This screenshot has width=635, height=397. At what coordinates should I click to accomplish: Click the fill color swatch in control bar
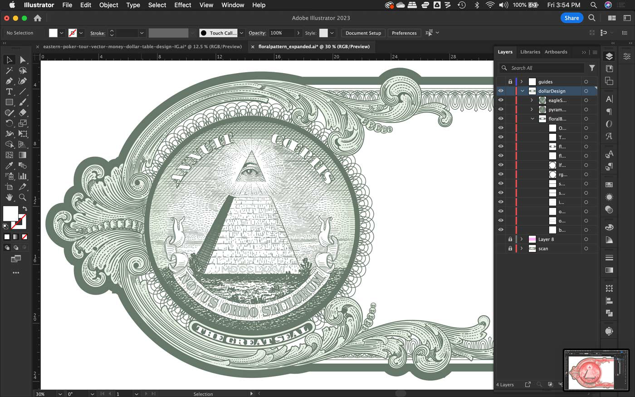coord(53,33)
